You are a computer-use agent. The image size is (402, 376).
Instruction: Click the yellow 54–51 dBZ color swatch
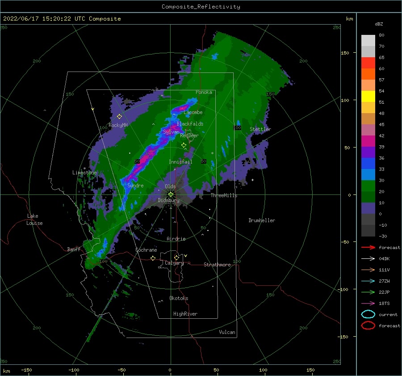[x=368, y=97]
